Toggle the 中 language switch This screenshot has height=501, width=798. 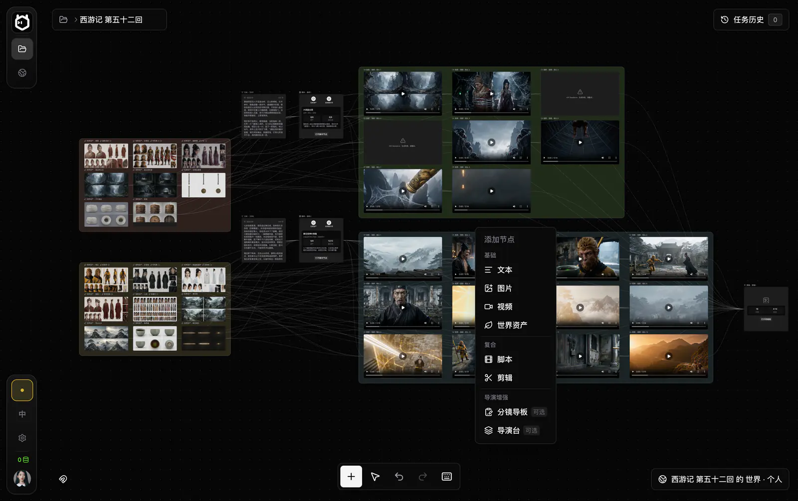point(22,414)
